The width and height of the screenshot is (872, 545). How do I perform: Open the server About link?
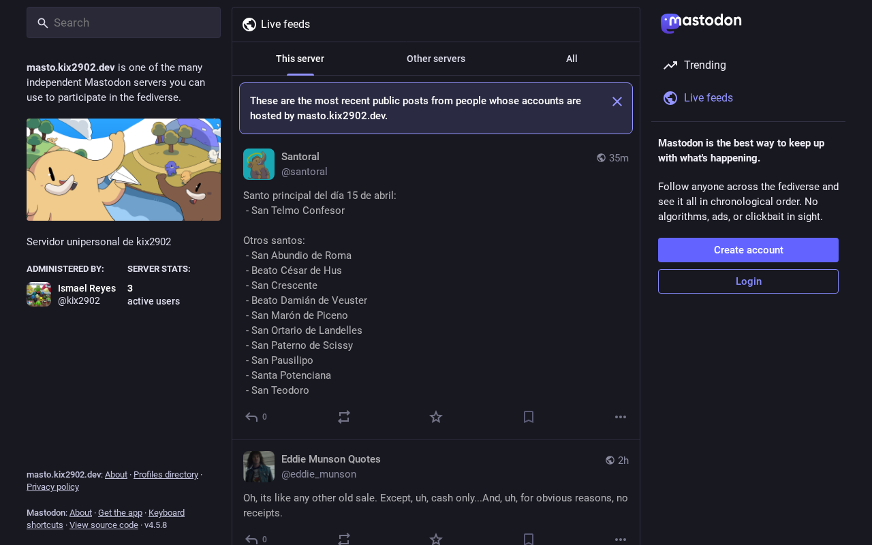[x=116, y=474]
